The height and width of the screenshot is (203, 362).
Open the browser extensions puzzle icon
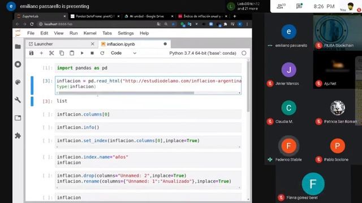click(225, 24)
